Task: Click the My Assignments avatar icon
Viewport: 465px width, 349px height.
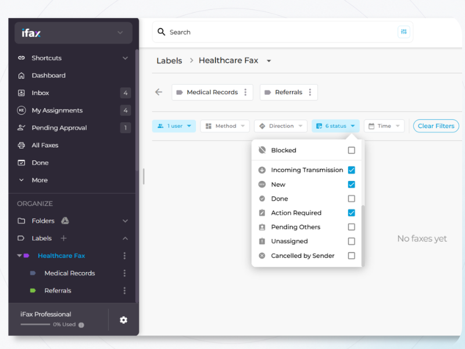Action: pos(22,111)
